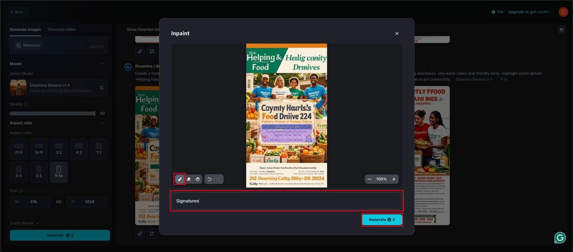
Task: Choose 3:2 aspect ratio
Action: tap(59, 149)
